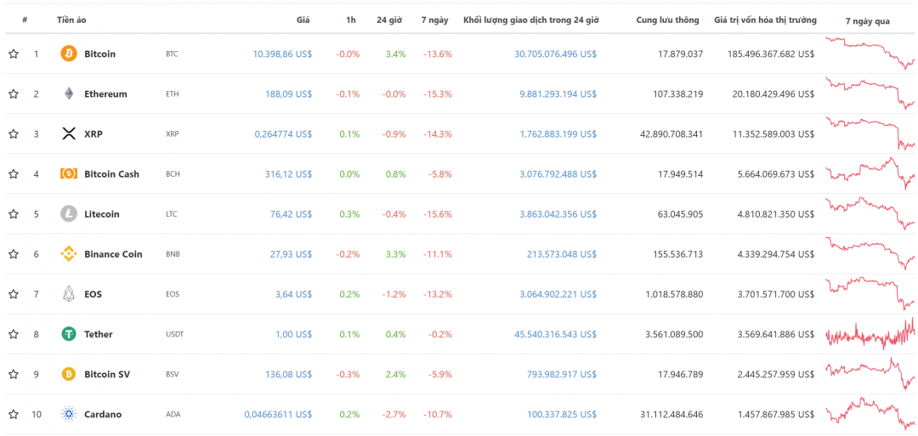
Task: Sort by the 7 ngày column header
Action: click(x=434, y=20)
